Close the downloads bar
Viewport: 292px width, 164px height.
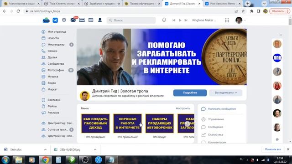pos(288,149)
